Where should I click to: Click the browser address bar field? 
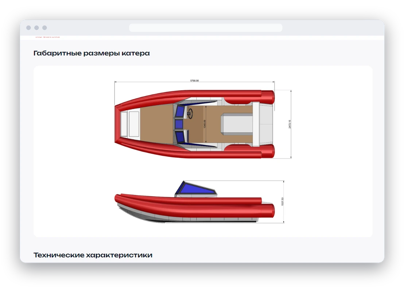[206, 28]
